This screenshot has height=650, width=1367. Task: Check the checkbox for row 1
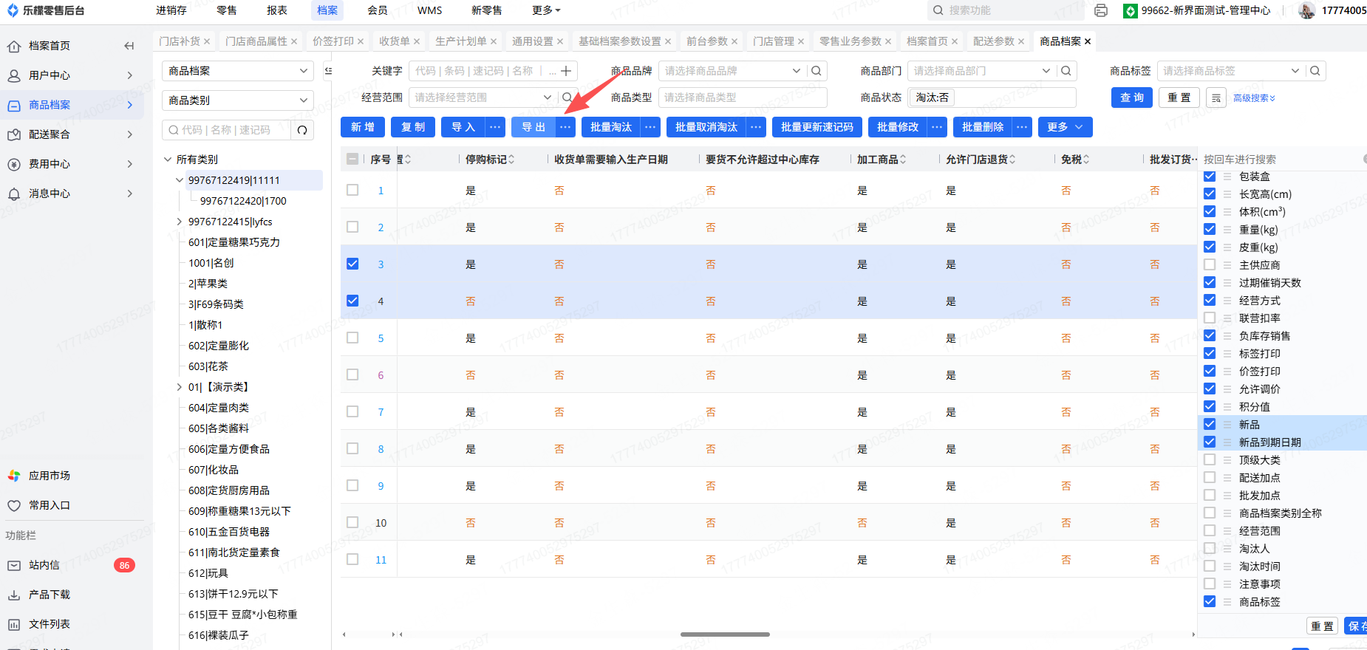pyautogui.click(x=352, y=190)
